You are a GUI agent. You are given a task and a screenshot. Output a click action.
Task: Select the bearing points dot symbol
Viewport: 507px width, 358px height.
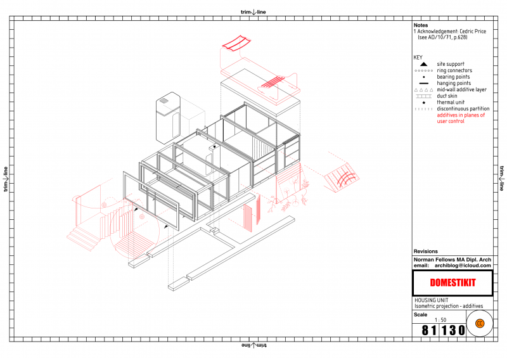(423, 77)
